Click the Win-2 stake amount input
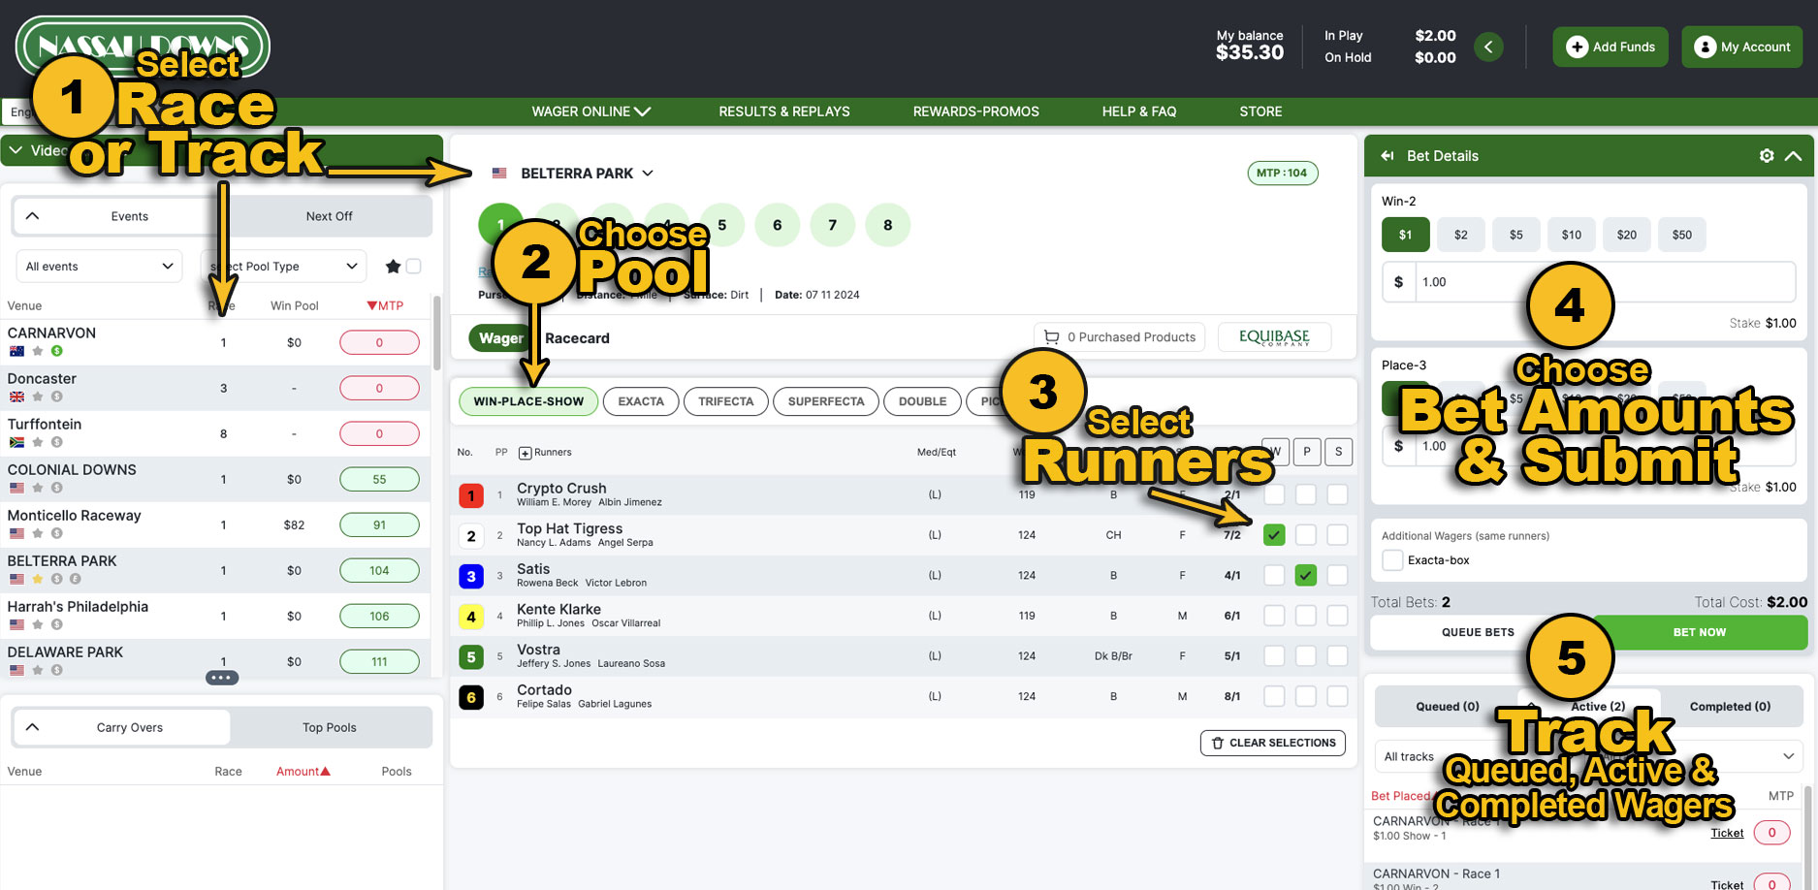This screenshot has width=1818, height=890. pos(1605,282)
